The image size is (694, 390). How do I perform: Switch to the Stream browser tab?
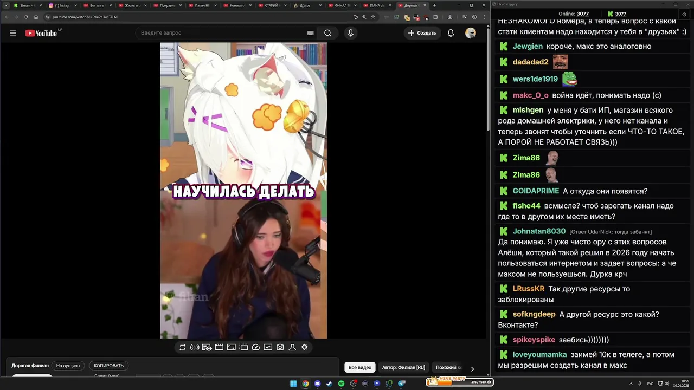point(27,5)
